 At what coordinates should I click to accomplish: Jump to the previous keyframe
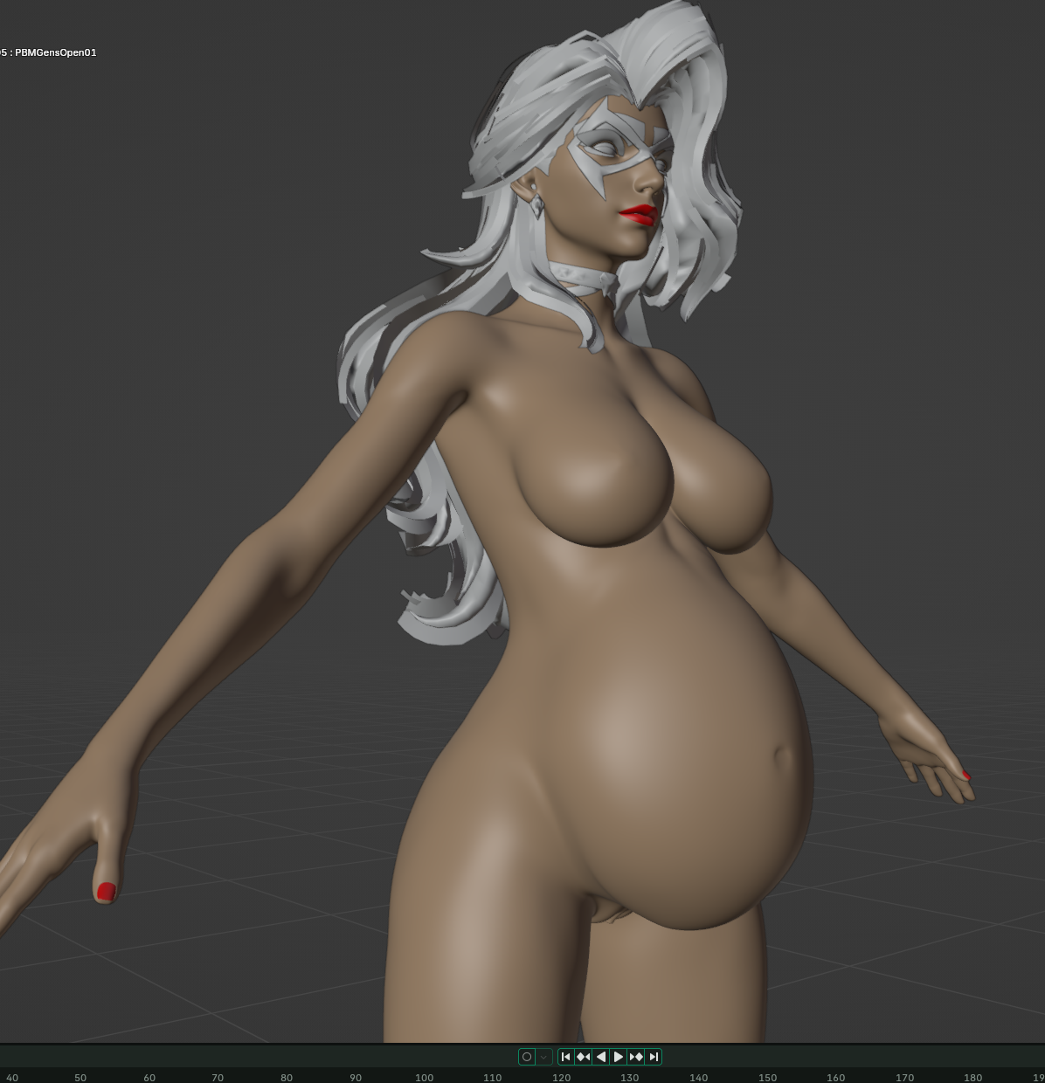[584, 1057]
